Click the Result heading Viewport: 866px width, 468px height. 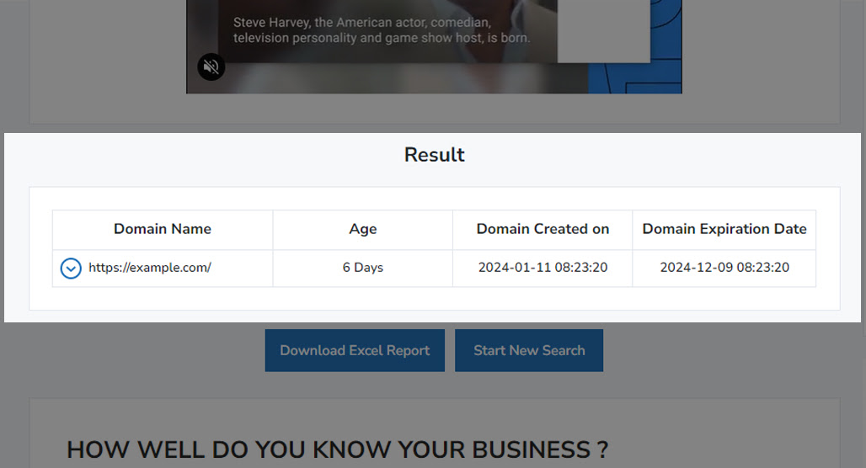[434, 155]
